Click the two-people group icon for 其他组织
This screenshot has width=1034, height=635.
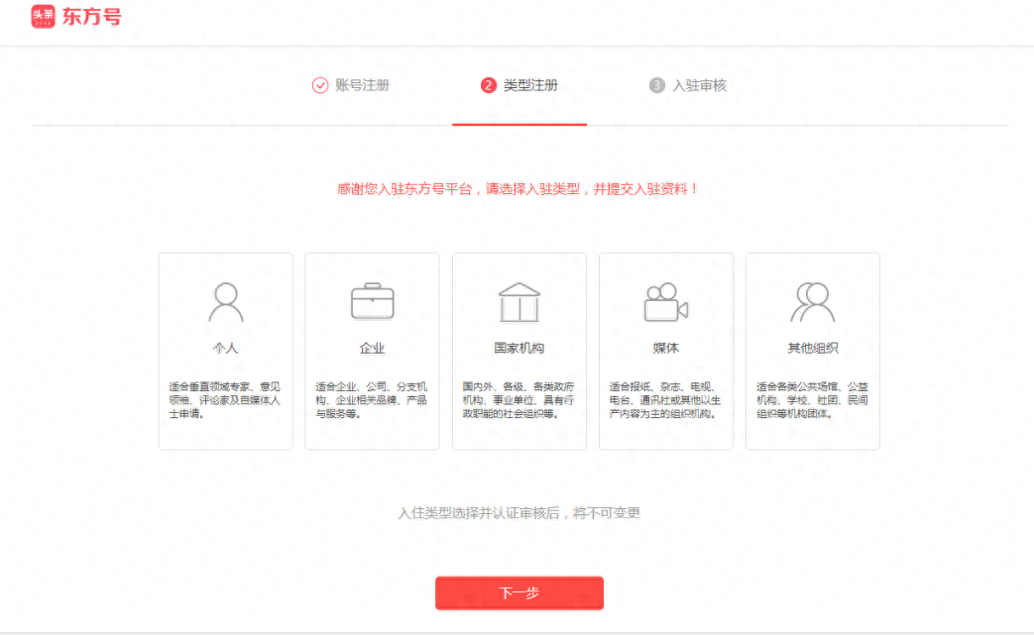(813, 302)
